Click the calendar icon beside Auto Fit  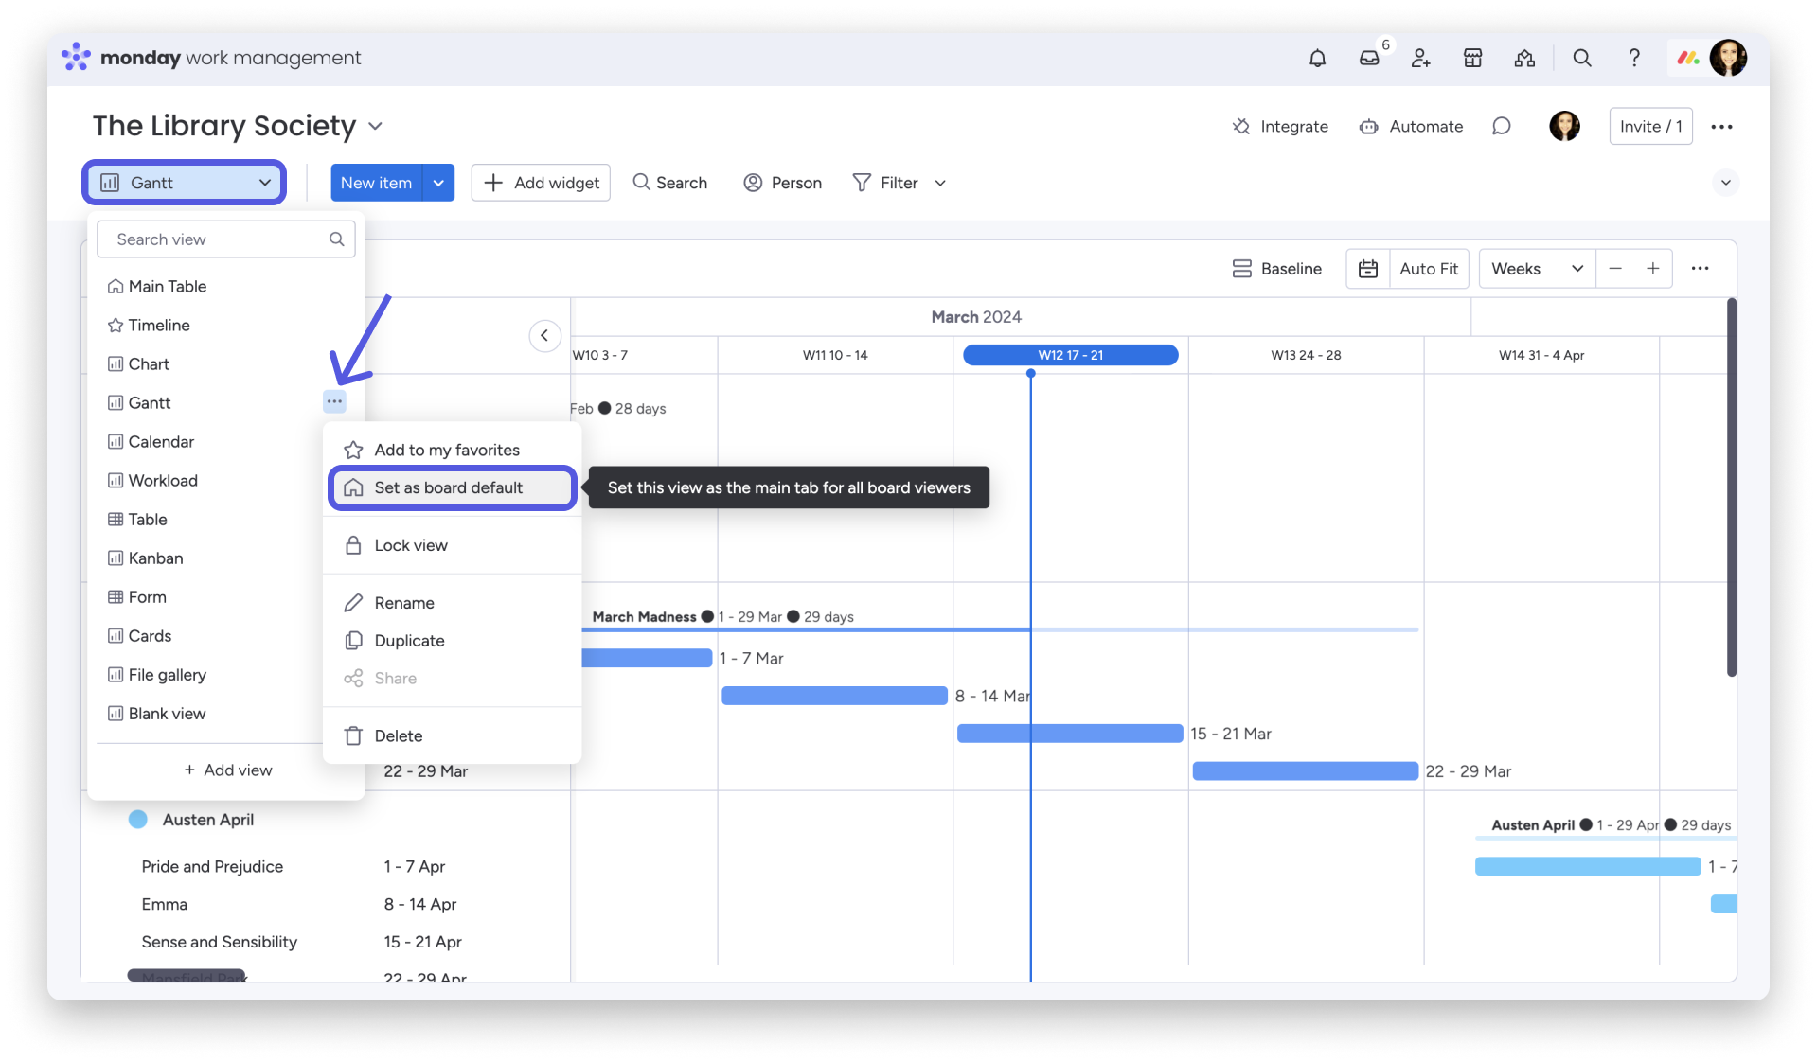(1367, 269)
